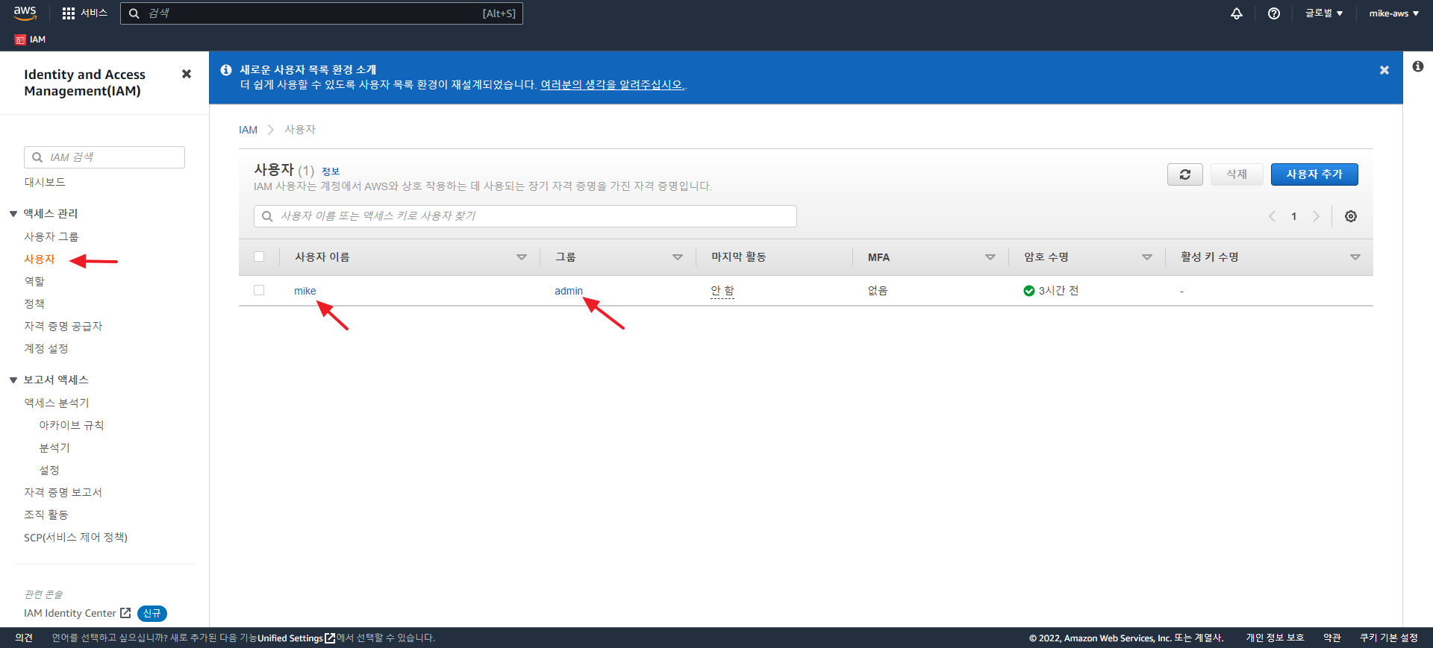1433x648 pixels.
Task: Sort by 암호 수명 column arrow
Action: (x=1147, y=257)
